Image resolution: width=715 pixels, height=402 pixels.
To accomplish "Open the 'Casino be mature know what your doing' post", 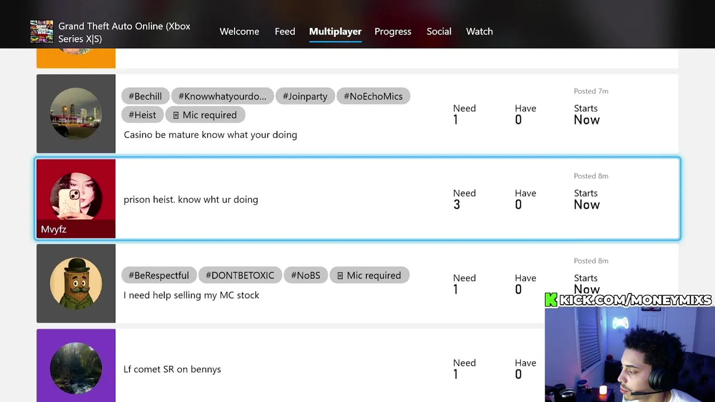I will [x=357, y=113].
